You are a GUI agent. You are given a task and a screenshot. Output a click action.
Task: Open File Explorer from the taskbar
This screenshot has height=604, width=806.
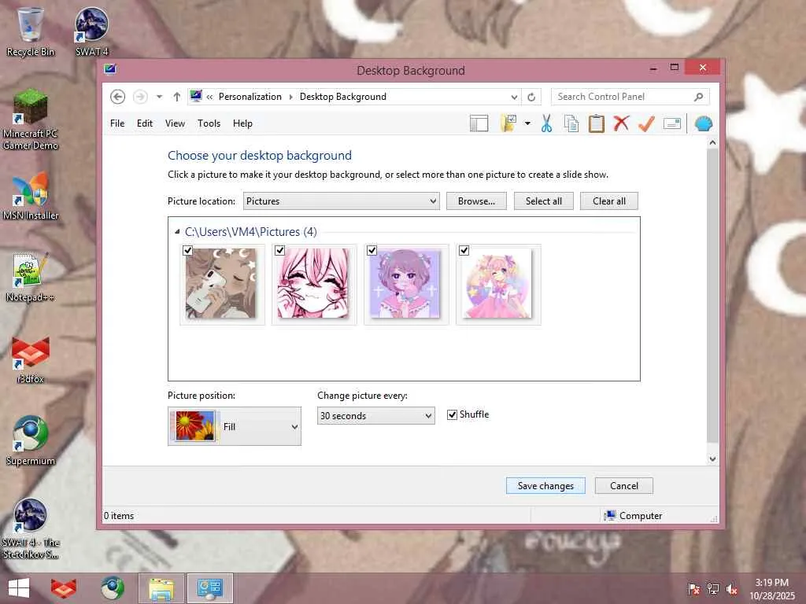click(x=161, y=588)
